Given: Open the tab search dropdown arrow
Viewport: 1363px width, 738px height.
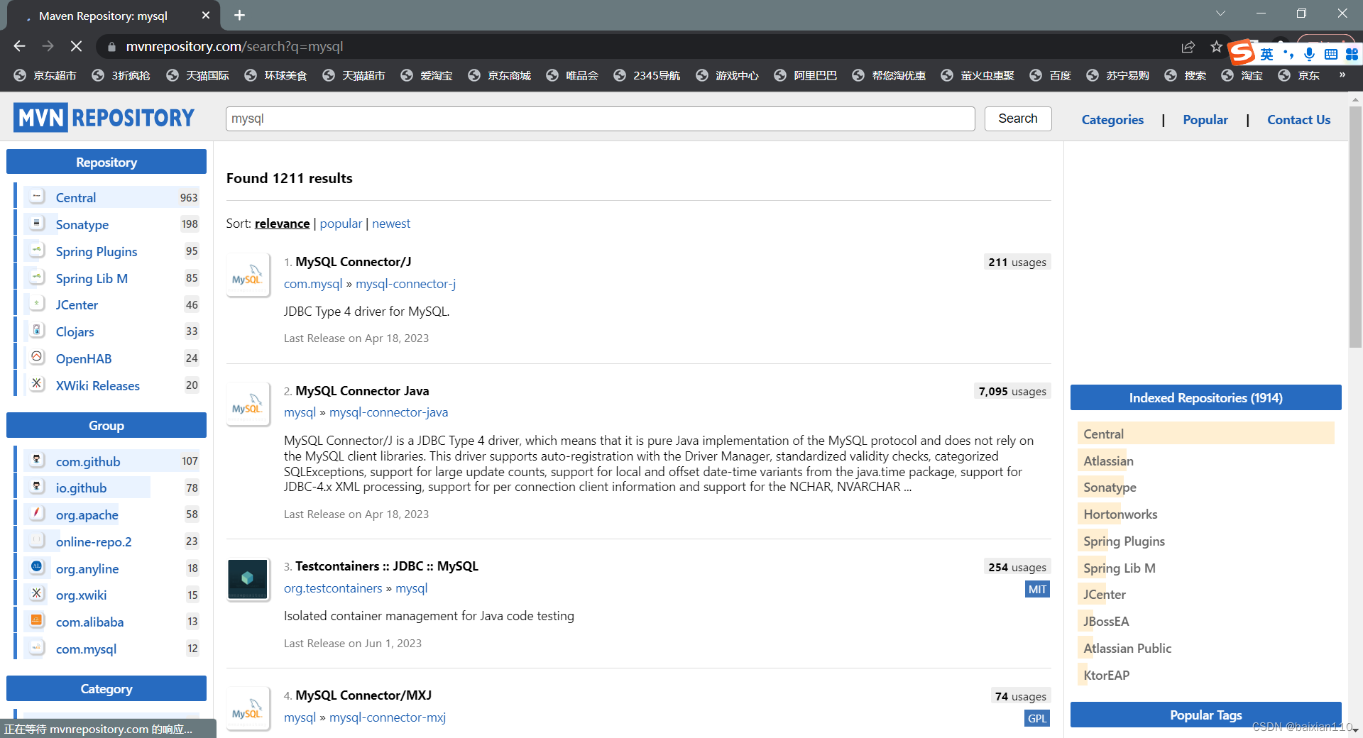Looking at the screenshot, I should (1220, 13).
